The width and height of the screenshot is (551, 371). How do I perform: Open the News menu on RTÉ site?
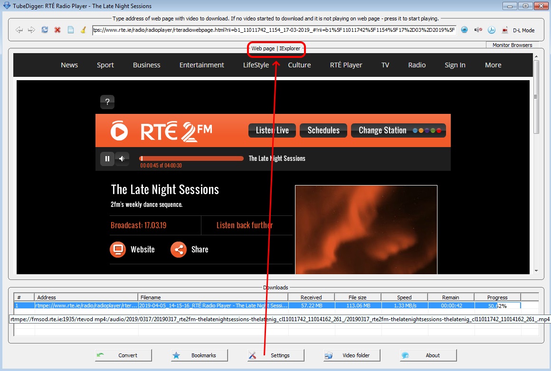point(69,65)
